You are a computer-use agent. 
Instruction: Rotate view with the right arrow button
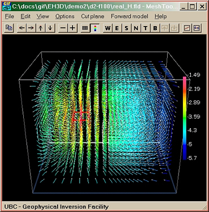coord(31,28)
